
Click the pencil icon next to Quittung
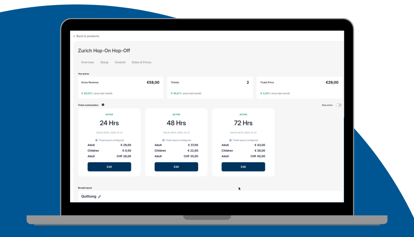click(100, 196)
